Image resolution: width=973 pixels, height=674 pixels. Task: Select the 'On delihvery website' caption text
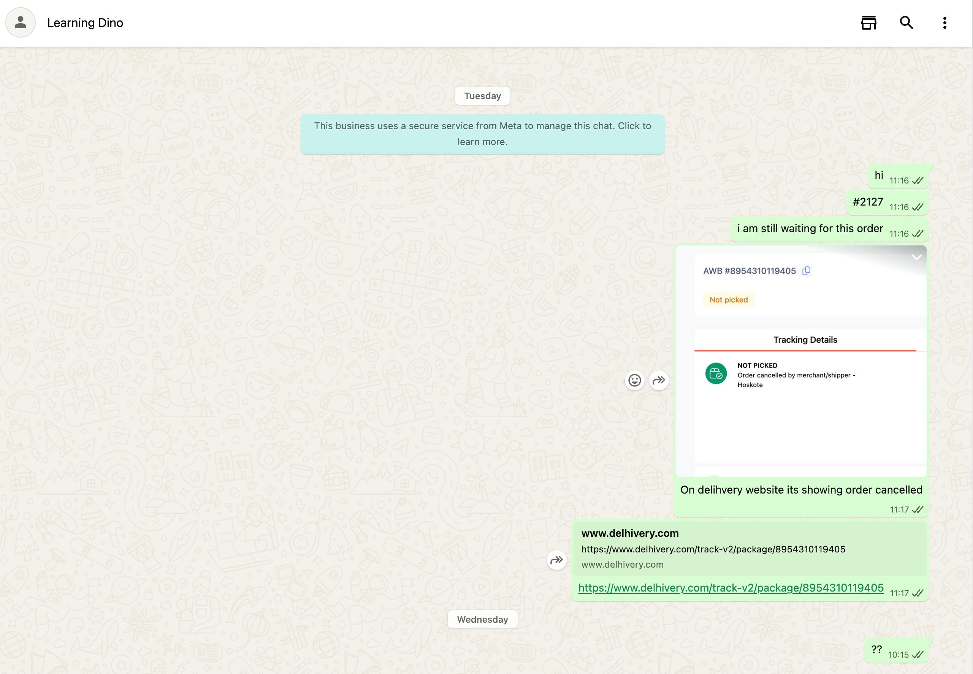coord(801,490)
